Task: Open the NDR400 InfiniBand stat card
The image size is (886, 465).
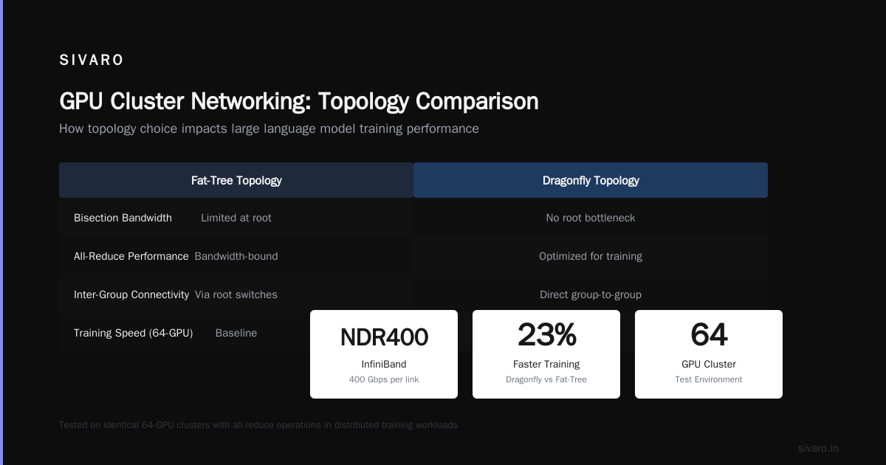Action: (384, 354)
